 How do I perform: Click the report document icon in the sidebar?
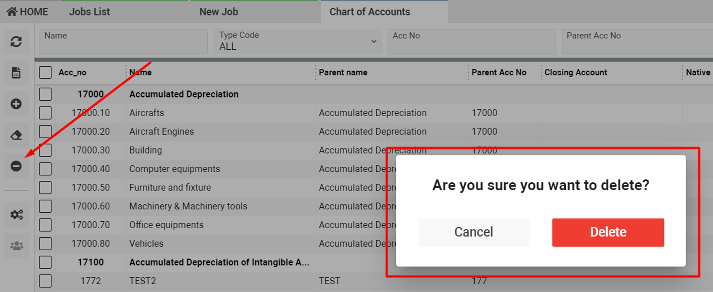click(16, 73)
